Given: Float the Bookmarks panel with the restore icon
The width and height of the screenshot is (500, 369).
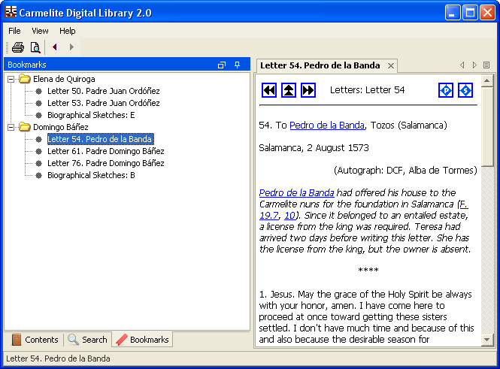Looking at the screenshot, I should point(222,65).
